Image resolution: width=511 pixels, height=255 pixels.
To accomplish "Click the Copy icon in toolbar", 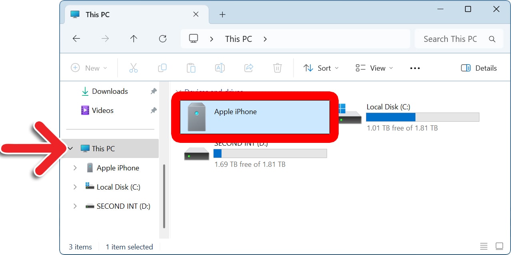I will pos(162,68).
